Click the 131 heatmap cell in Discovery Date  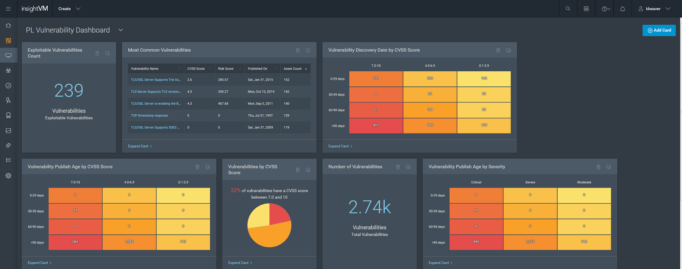click(376, 78)
